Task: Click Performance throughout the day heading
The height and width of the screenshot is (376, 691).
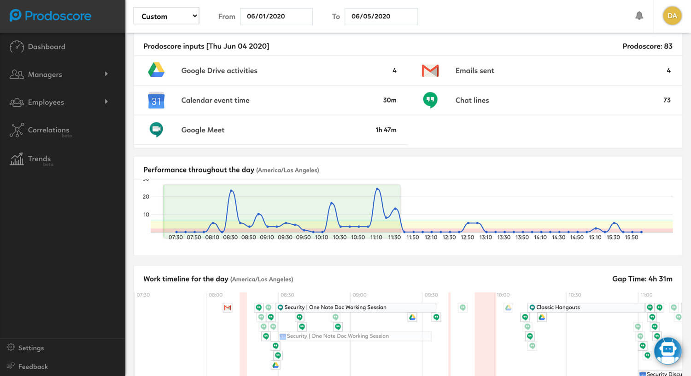Action: pyautogui.click(x=199, y=170)
